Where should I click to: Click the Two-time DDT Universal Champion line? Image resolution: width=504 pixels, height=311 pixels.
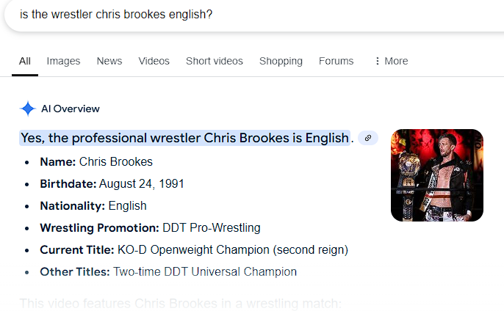pyautogui.click(x=168, y=271)
